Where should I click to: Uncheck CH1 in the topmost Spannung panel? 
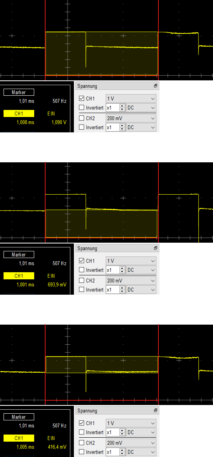tap(81, 98)
